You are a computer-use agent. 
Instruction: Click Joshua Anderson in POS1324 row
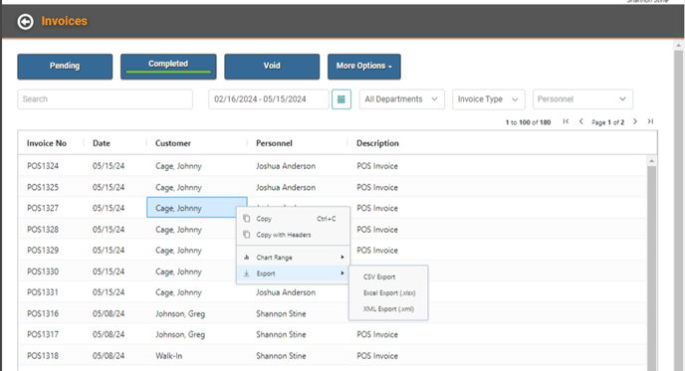point(286,166)
